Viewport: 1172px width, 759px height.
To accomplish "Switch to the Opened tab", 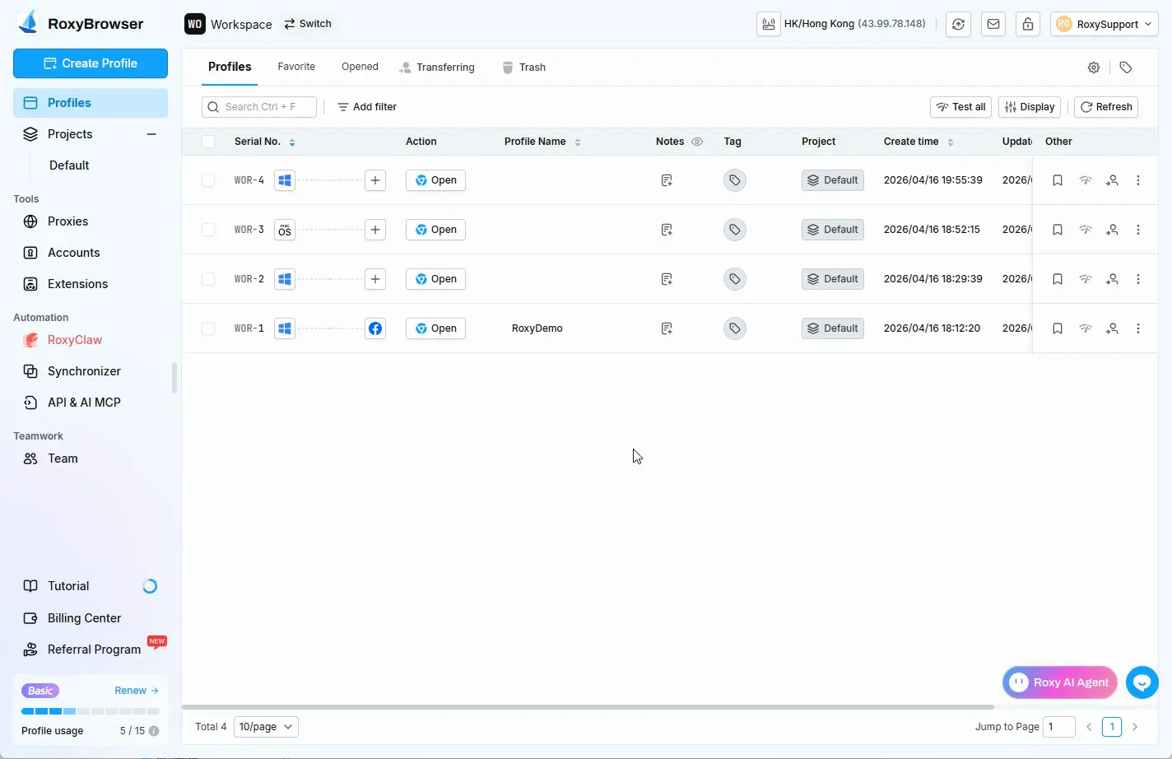I will (360, 67).
